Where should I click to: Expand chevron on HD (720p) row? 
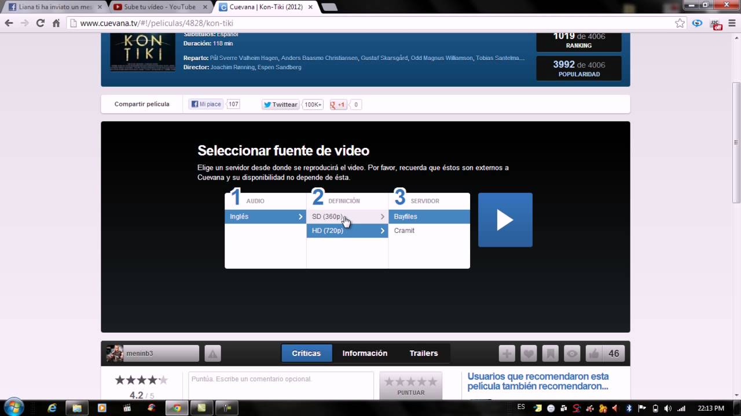[x=383, y=231]
